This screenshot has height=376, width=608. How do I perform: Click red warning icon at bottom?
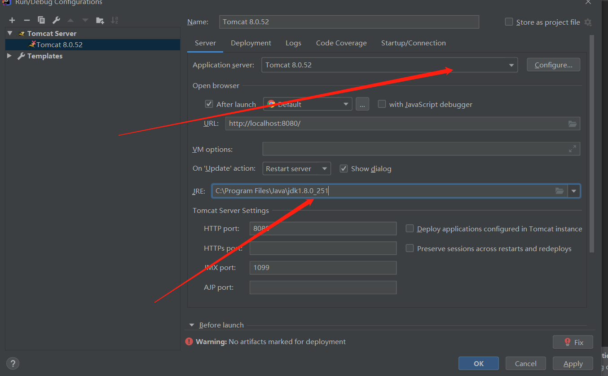[189, 342]
